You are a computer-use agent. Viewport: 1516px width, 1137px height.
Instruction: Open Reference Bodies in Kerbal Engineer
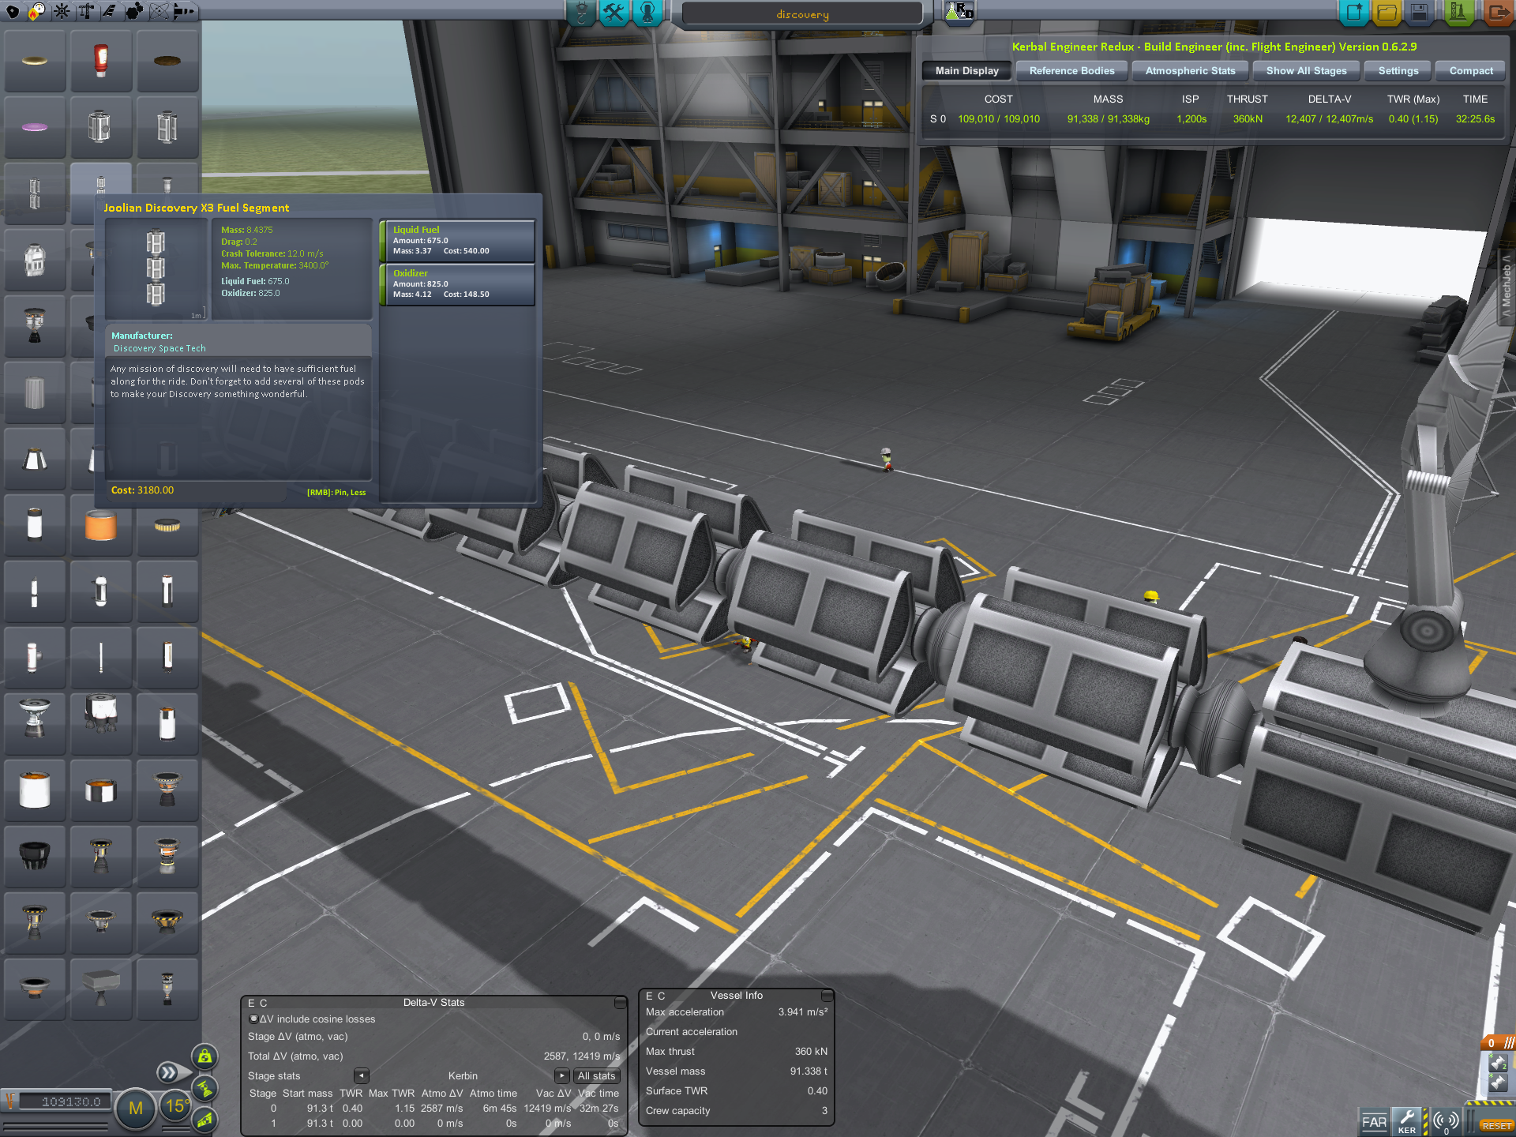[1071, 71]
